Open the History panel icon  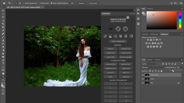138,10
